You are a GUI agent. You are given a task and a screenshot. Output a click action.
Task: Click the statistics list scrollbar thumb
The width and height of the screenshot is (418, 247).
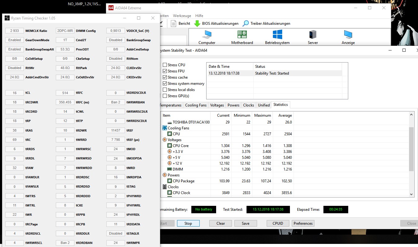coord(411,149)
